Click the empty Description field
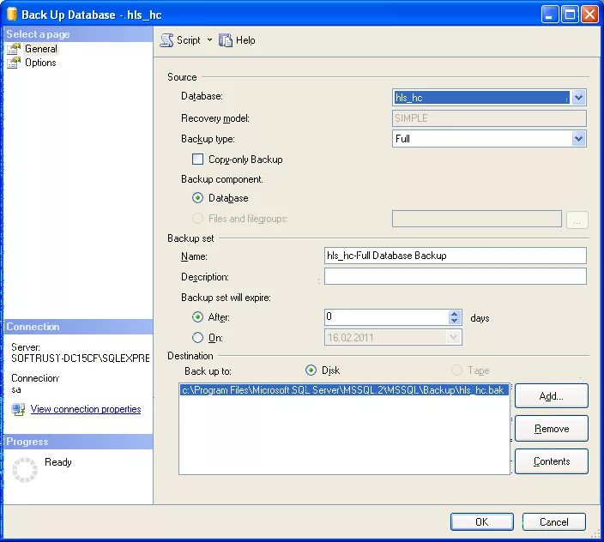 (456, 276)
